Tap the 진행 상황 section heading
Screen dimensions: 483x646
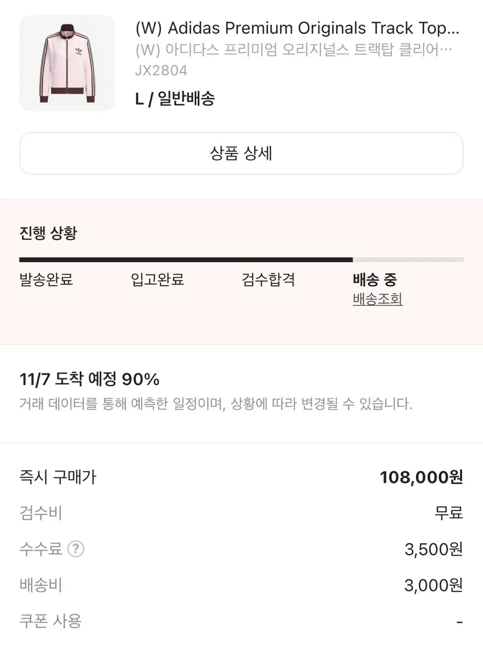tap(48, 234)
